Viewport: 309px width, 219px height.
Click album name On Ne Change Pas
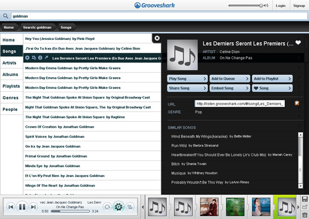pyautogui.click(x=236, y=58)
